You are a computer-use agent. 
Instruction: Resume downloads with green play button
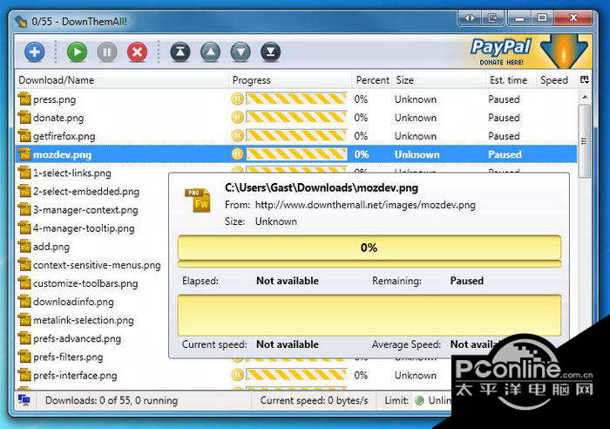click(77, 52)
